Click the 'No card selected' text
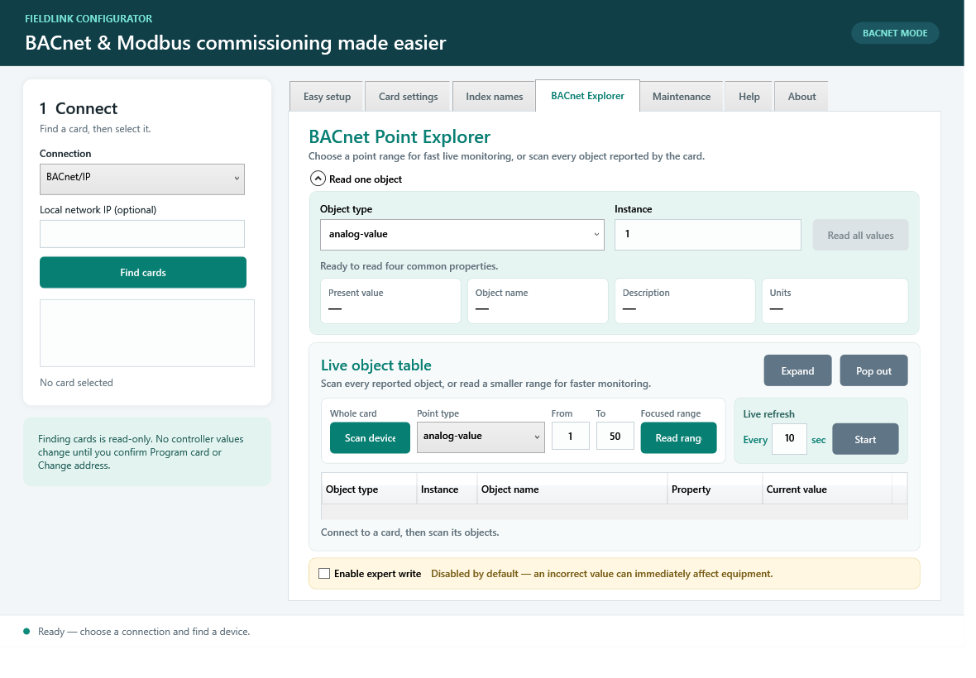This screenshot has height=678, width=976. [77, 383]
